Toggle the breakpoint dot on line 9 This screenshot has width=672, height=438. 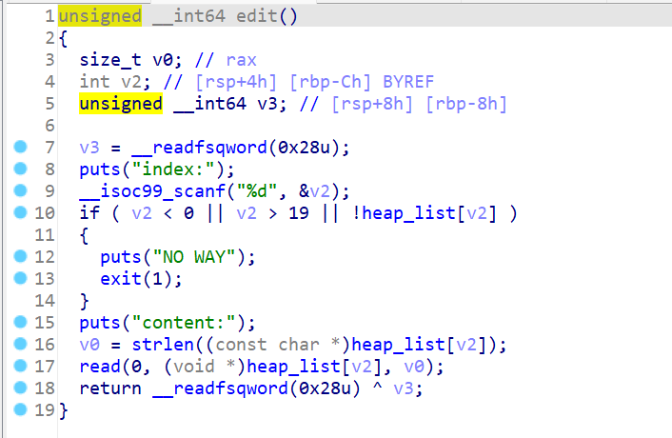pos(20,190)
